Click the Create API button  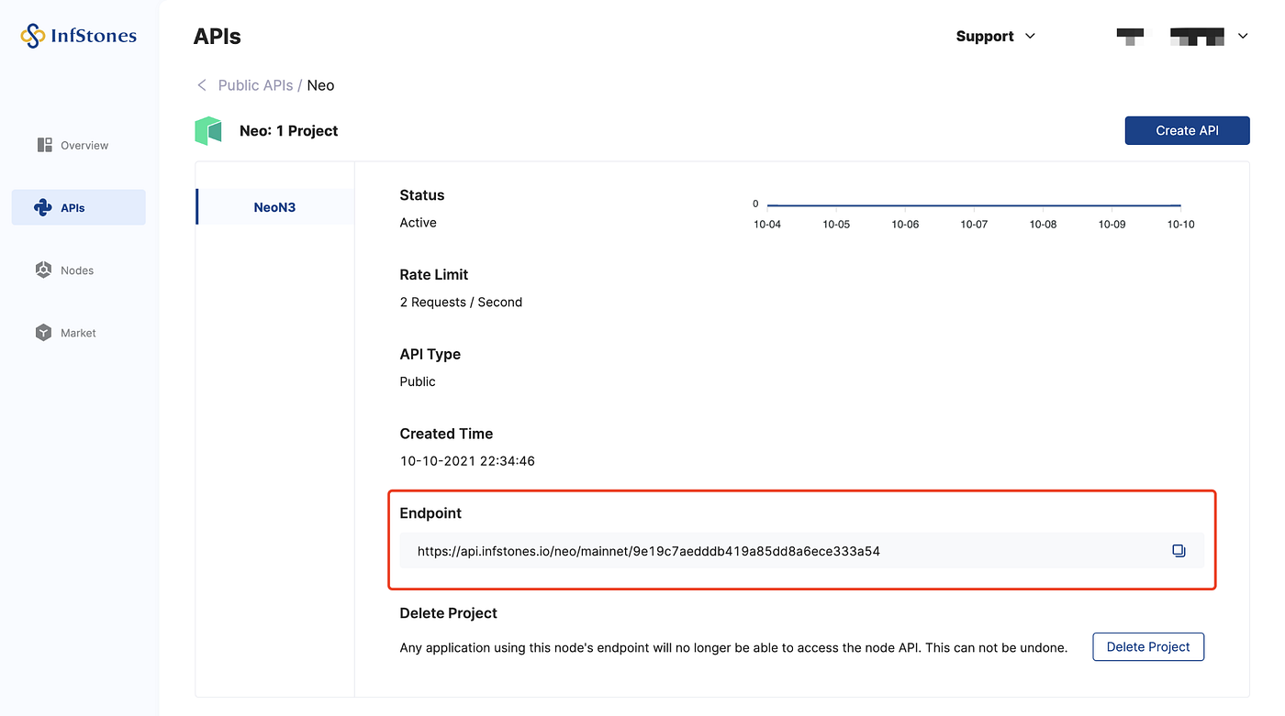[x=1187, y=130]
